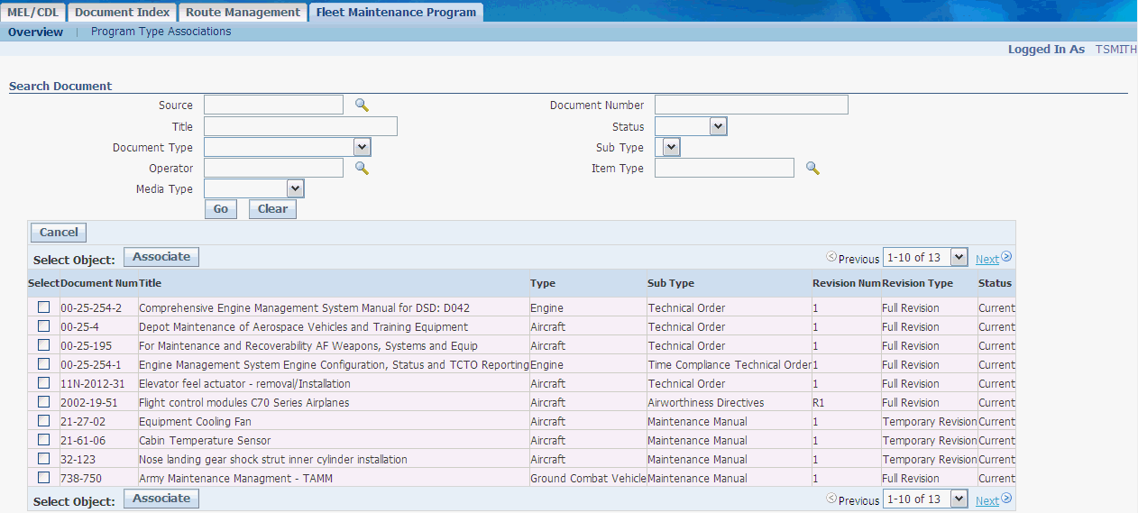
Task: Open Program Type Associations subtab
Action: pyautogui.click(x=161, y=32)
